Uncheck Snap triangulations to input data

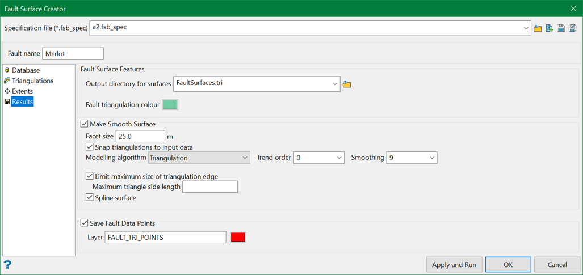point(89,147)
